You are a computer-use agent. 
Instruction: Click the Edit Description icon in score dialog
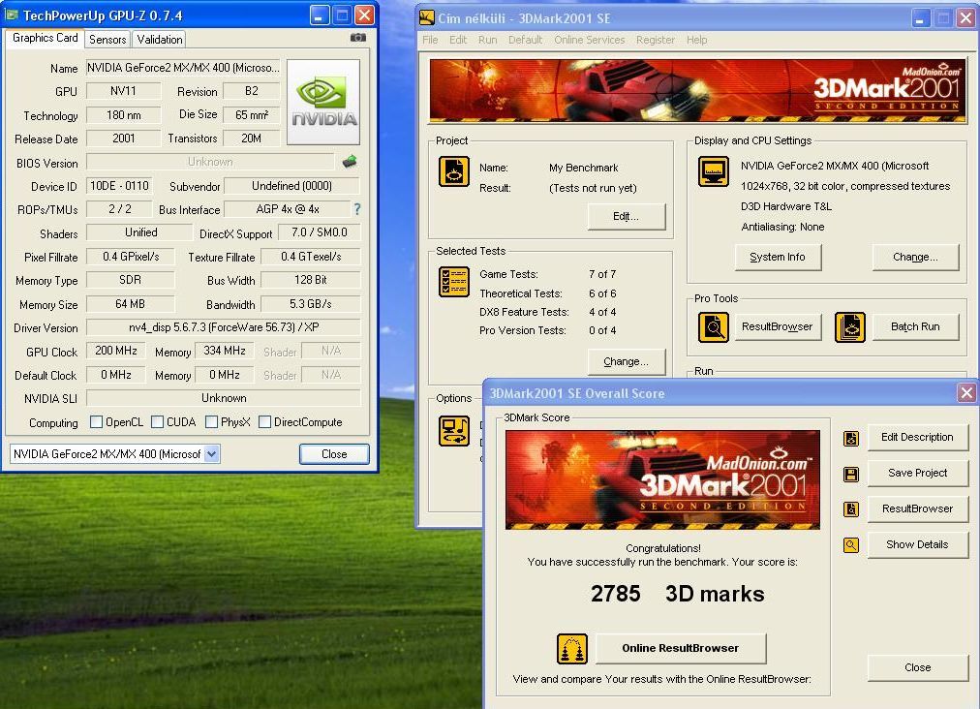click(850, 438)
